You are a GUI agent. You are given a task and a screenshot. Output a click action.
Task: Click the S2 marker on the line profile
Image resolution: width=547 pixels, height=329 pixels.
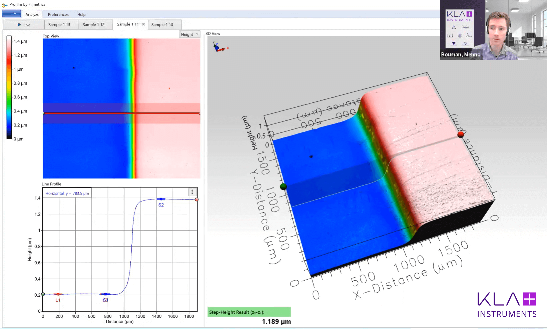pos(161,199)
